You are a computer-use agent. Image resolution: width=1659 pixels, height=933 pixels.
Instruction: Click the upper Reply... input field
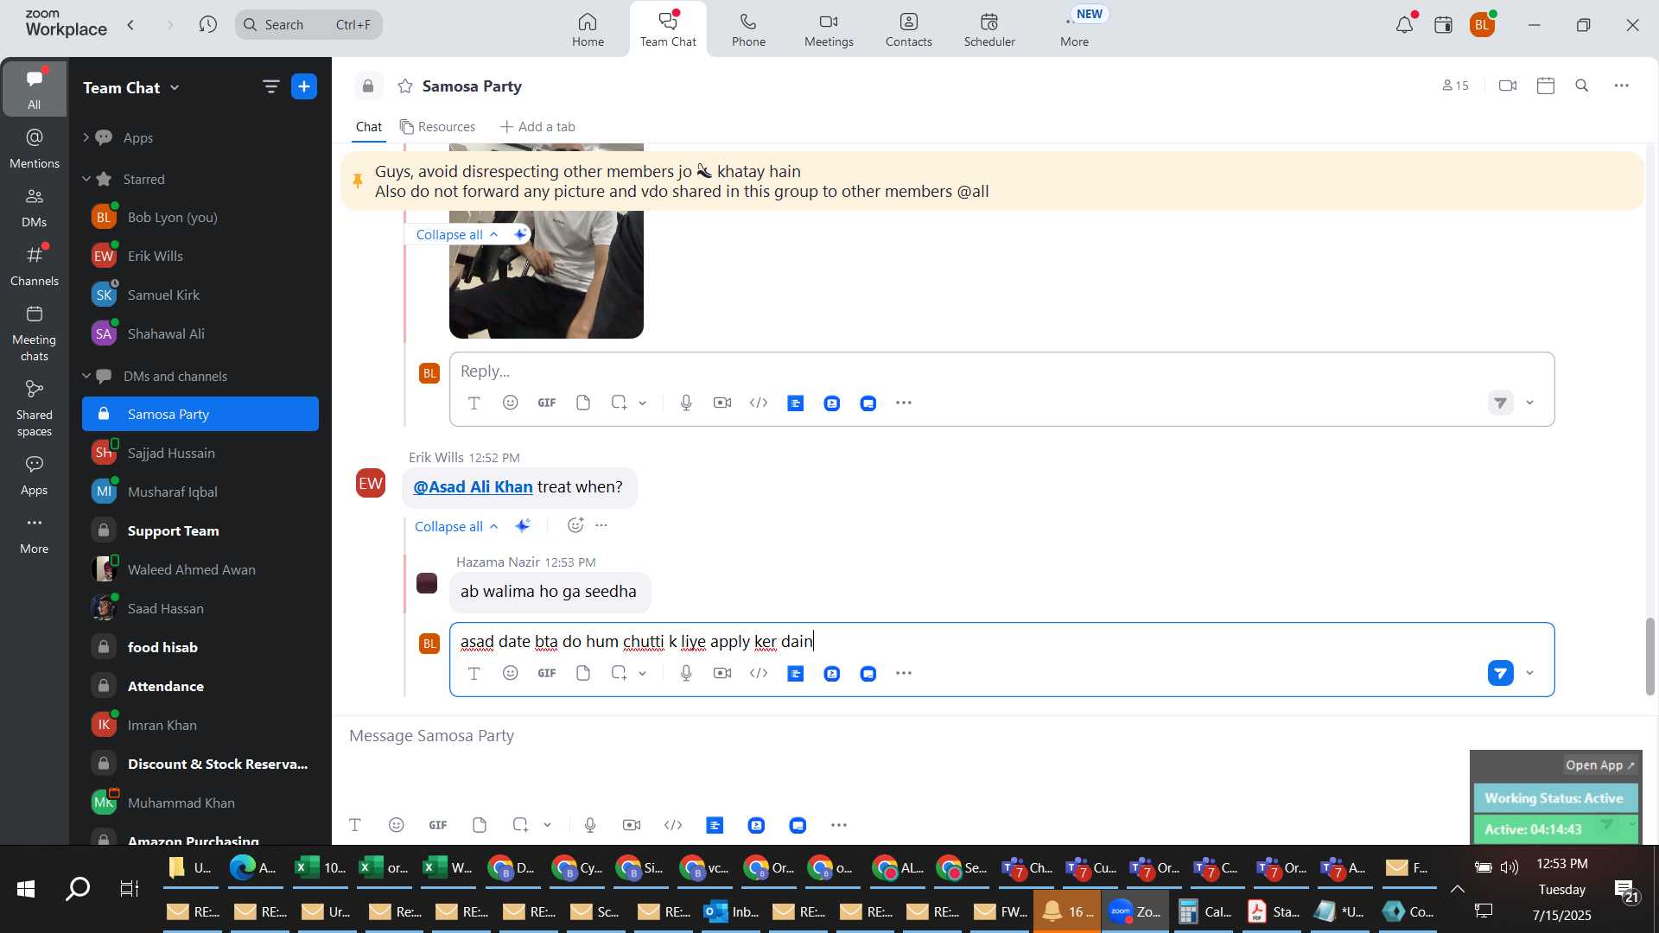[1001, 371]
